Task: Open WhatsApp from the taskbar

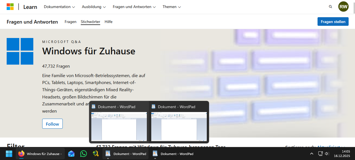Action: [x=83, y=154]
